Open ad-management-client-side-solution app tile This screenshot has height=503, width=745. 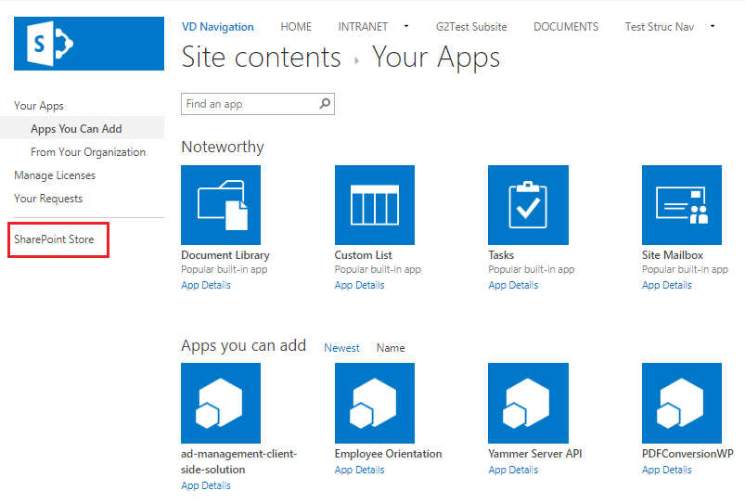click(221, 403)
